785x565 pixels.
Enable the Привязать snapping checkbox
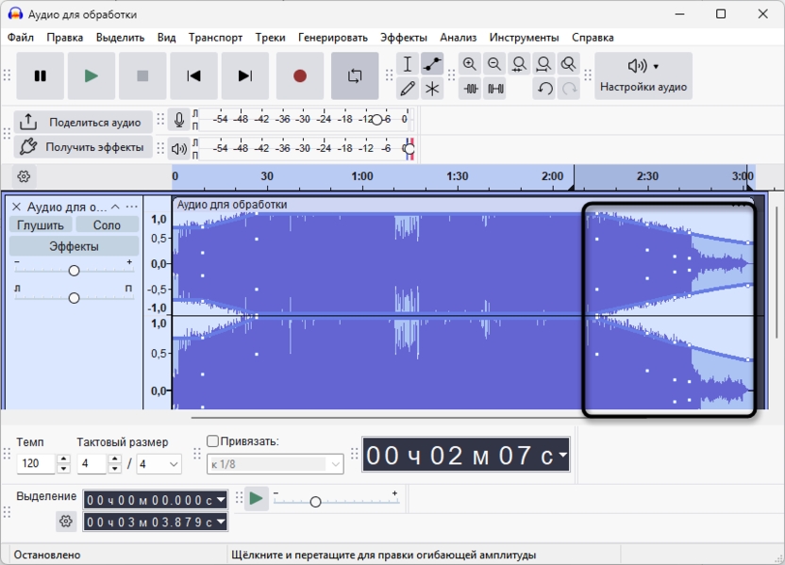(x=213, y=441)
